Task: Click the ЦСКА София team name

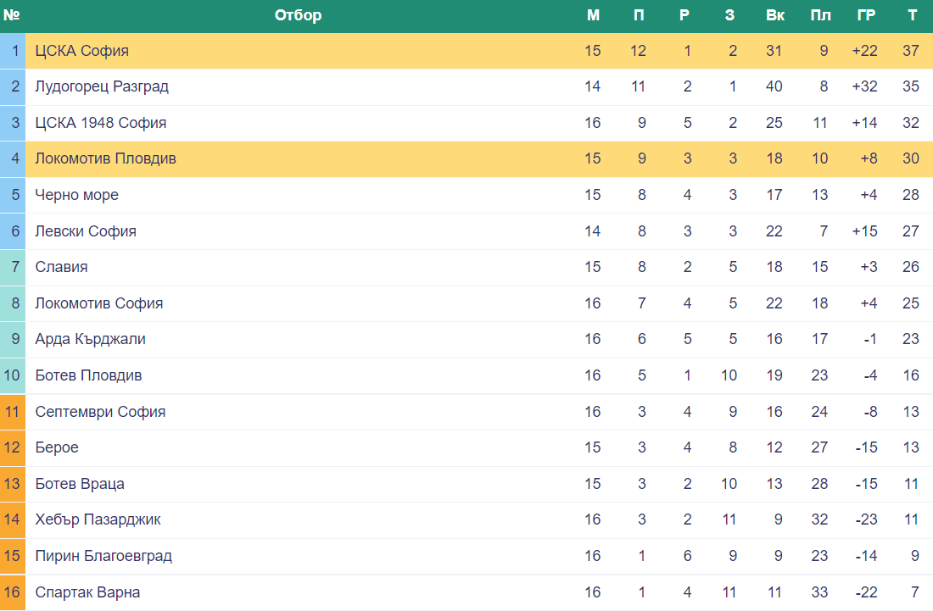Action: 81,51
